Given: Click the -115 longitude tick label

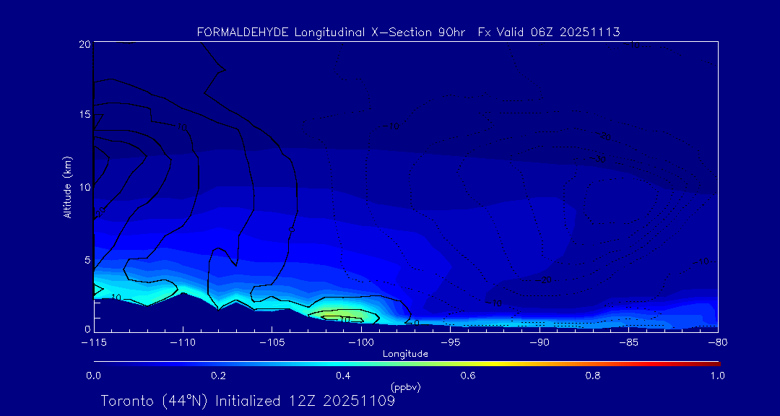Looking at the screenshot, I should pyautogui.click(x=93, y=342).
